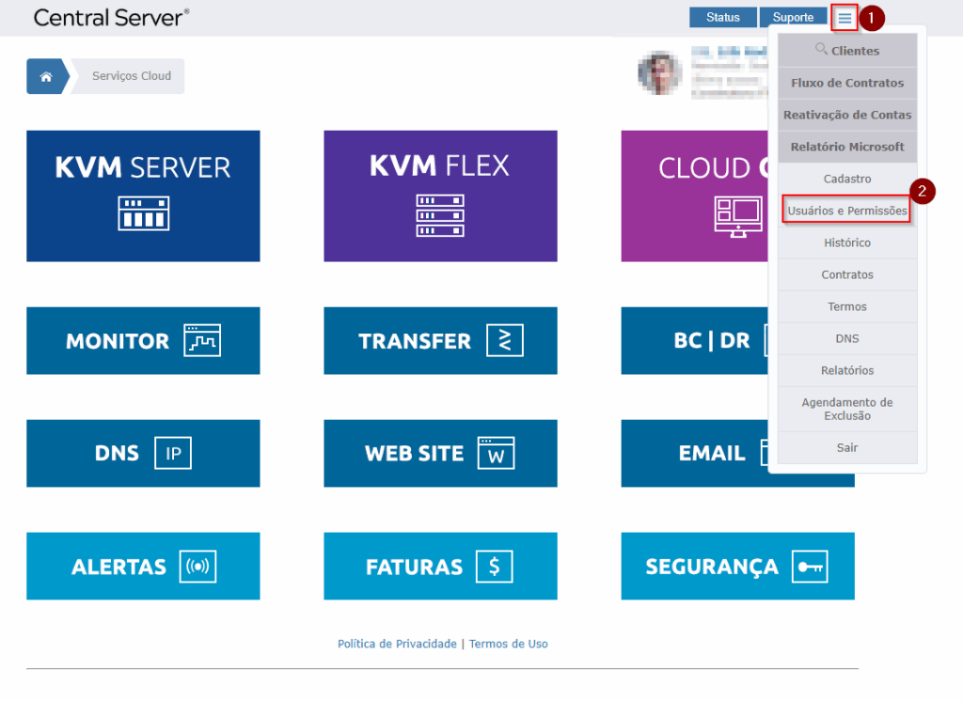
Task: Open the DNS IP tile
Action: [x=143, y=453]
